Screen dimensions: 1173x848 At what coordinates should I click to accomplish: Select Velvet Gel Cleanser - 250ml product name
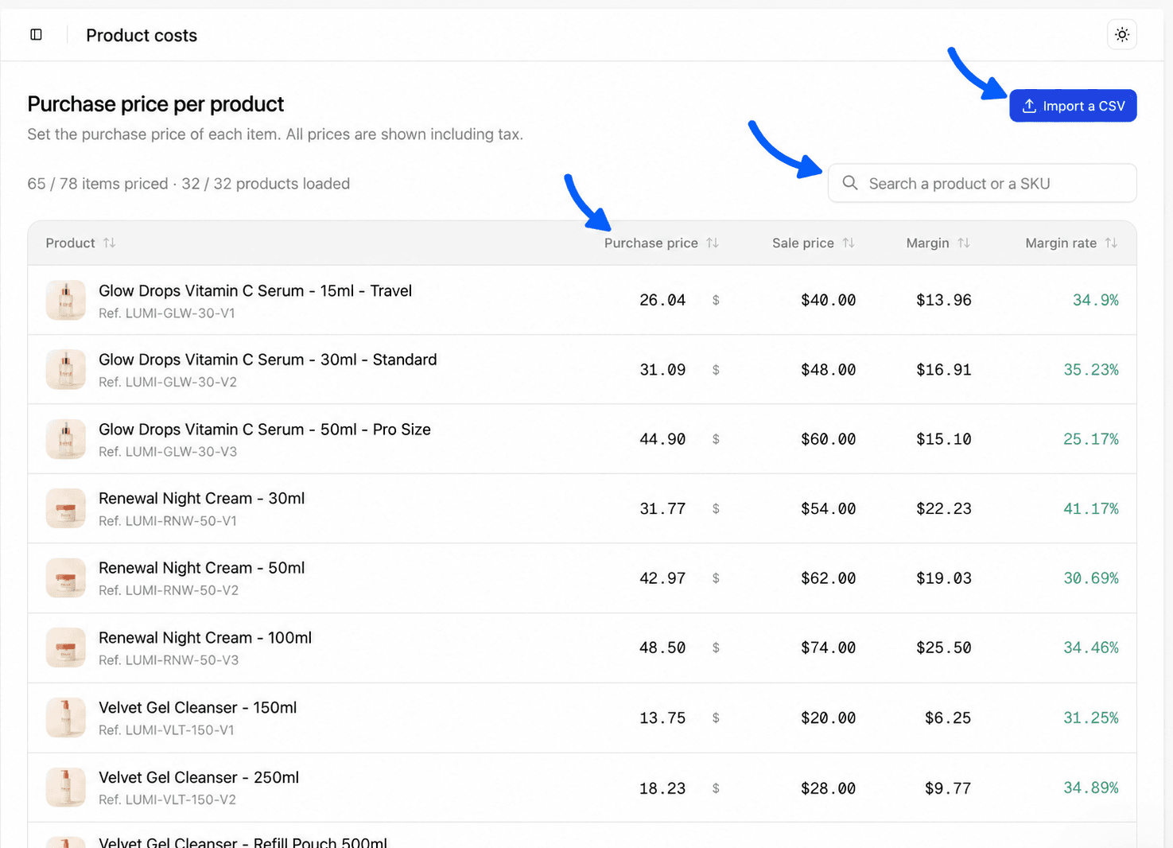pos(199,778)
